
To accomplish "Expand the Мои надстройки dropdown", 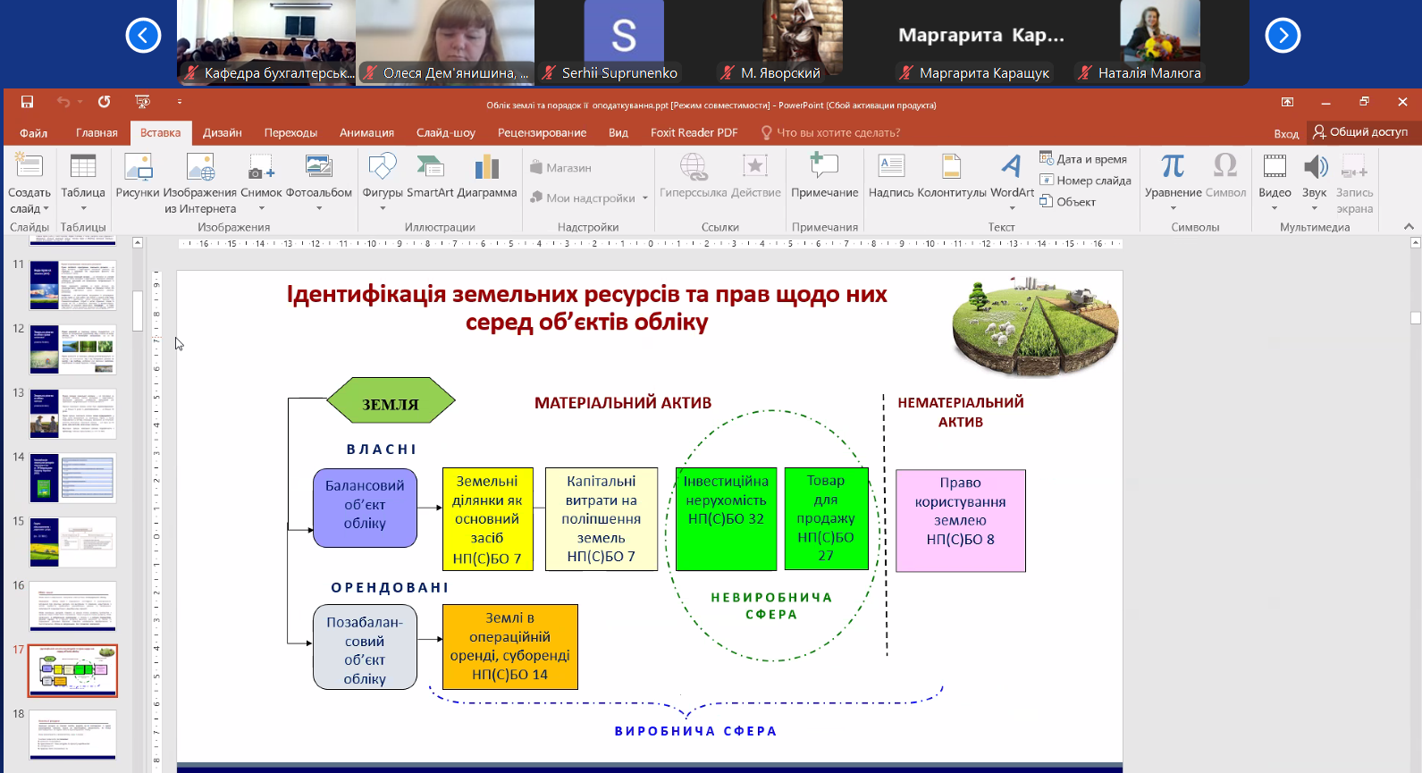I will pos(644,198).
